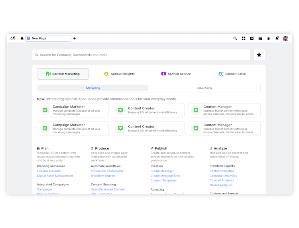Image resolution: width=299 pixels, height=228 pixels.
Task: Click first Campaign Marketer card title
Action: (69, 106)
